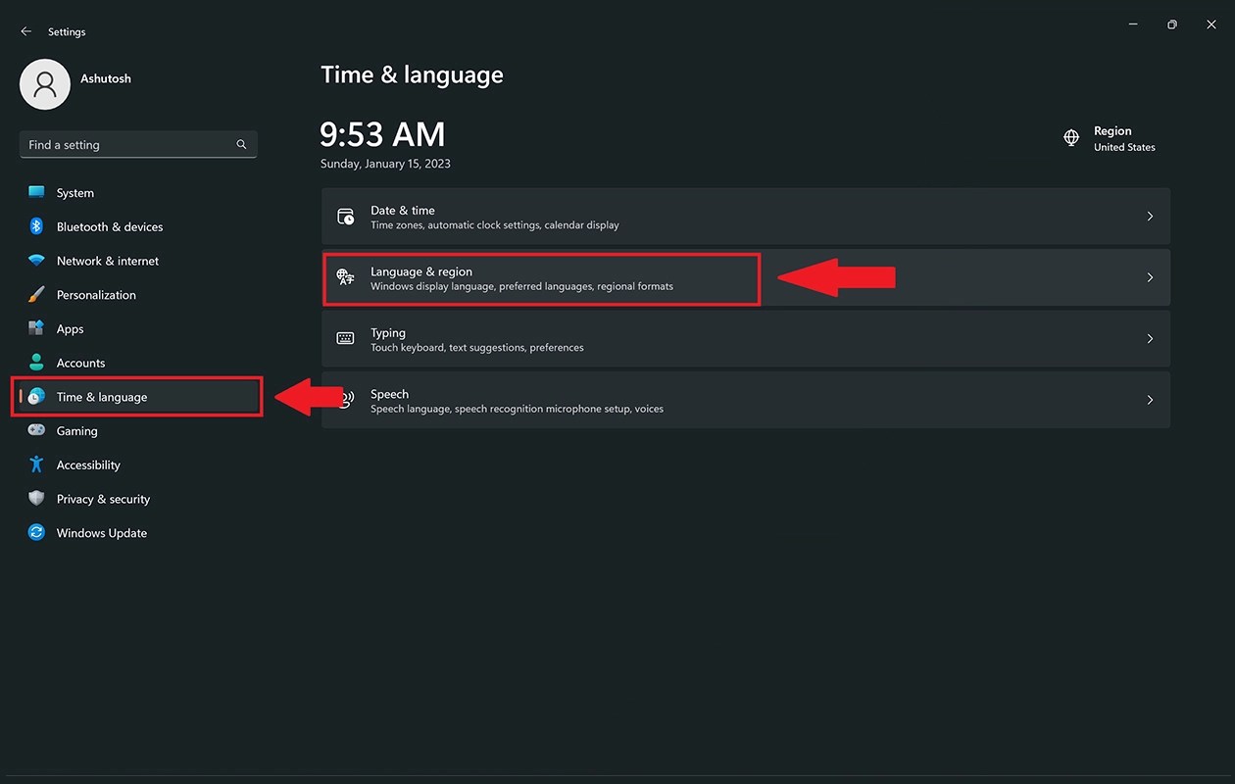Open Bluetooth & devices category
This screenshot has width=1235, height=784.
click(x=138, y=226)
